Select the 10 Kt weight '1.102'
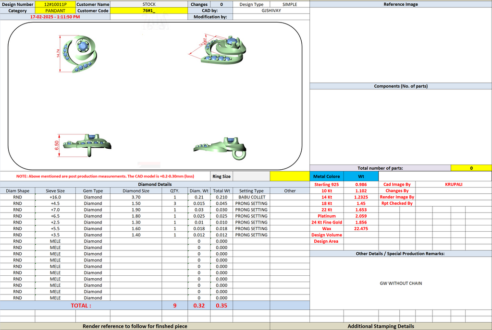 point(361,191)
